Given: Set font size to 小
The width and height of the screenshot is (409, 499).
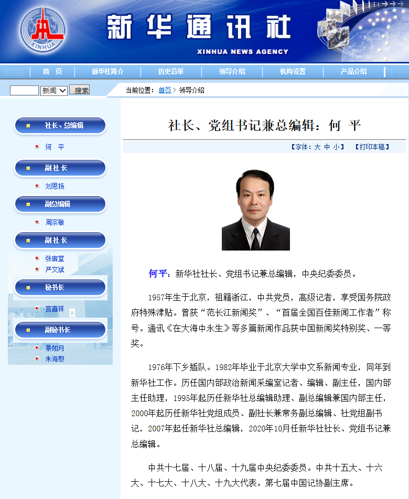Looking at the screenshot, I should pos(336,147).
